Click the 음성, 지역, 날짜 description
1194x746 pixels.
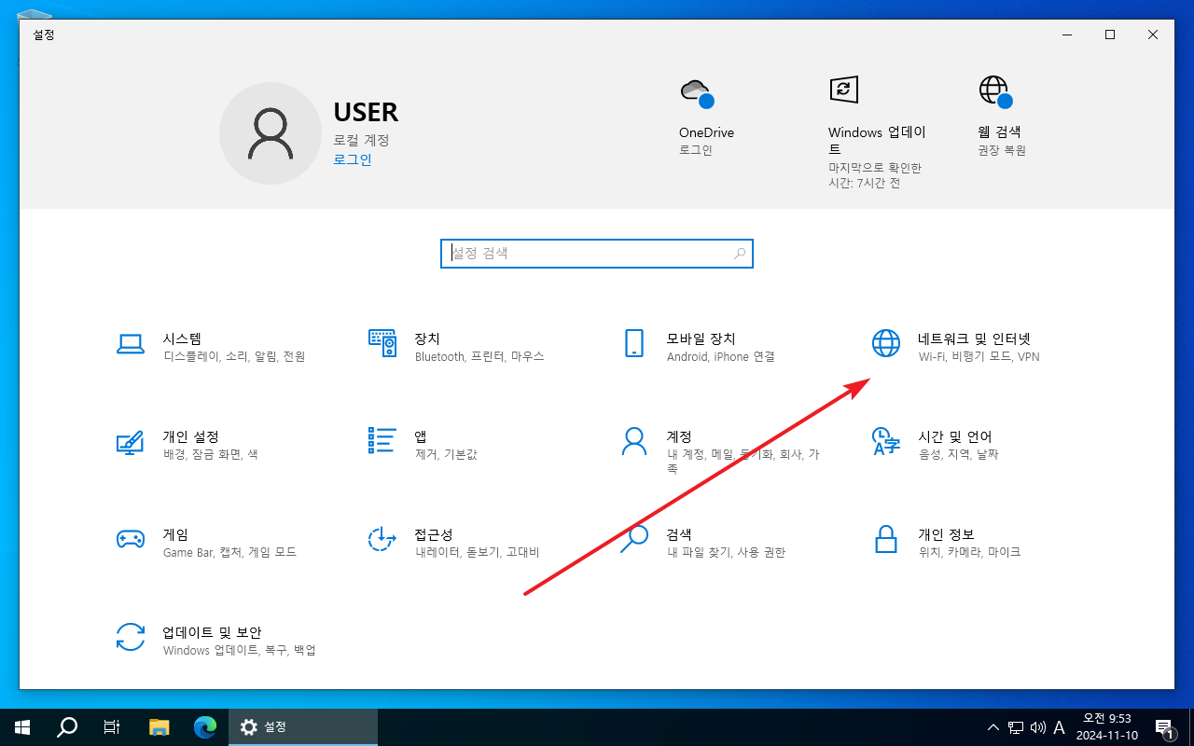click(x=959, y=454)
